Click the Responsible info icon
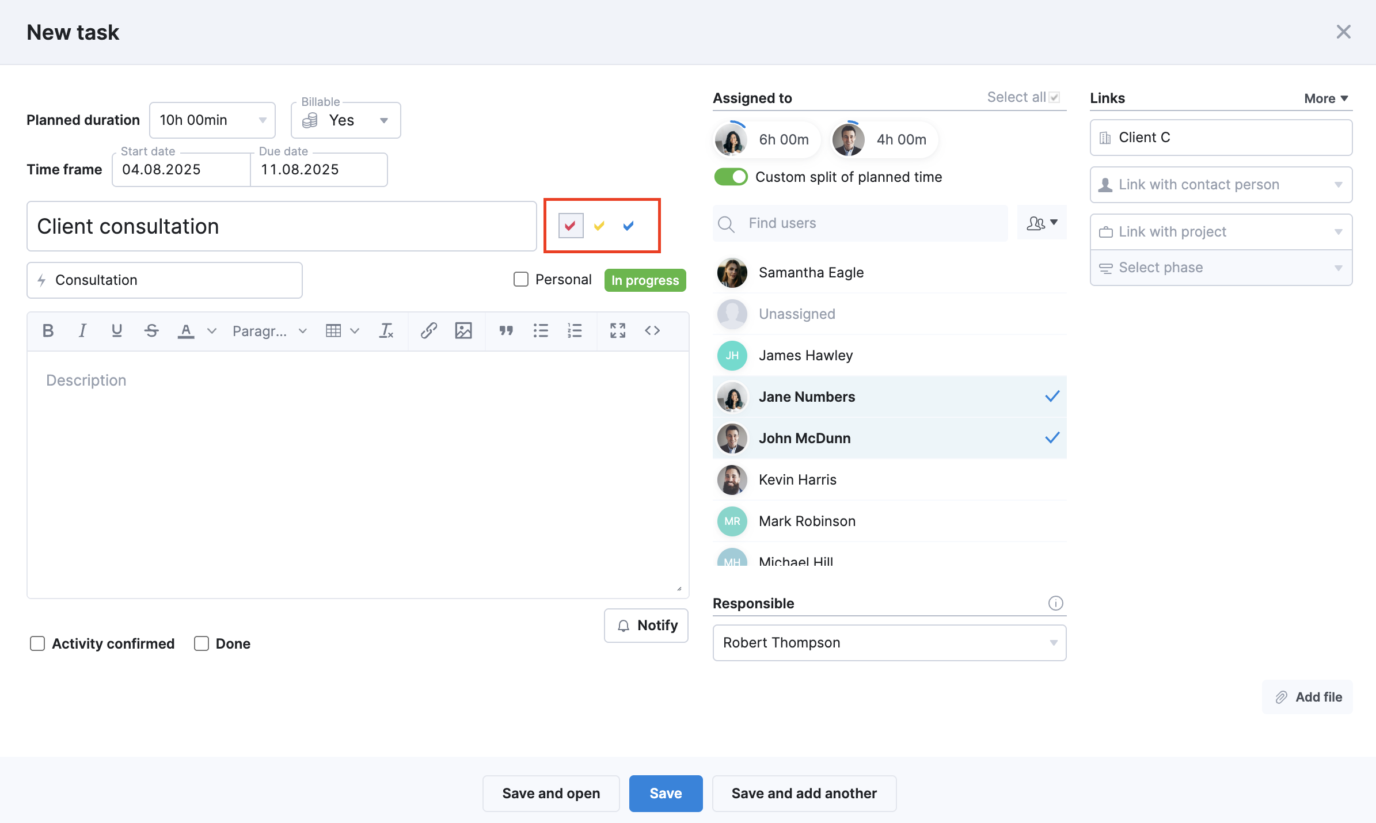 coord(1055,603)
